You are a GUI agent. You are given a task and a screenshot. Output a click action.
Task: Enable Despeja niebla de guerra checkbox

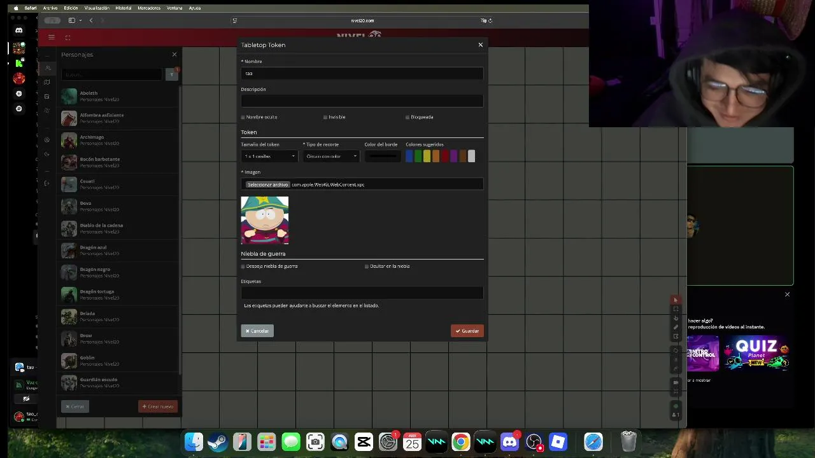pyautogui.click(x=243, y=267)
